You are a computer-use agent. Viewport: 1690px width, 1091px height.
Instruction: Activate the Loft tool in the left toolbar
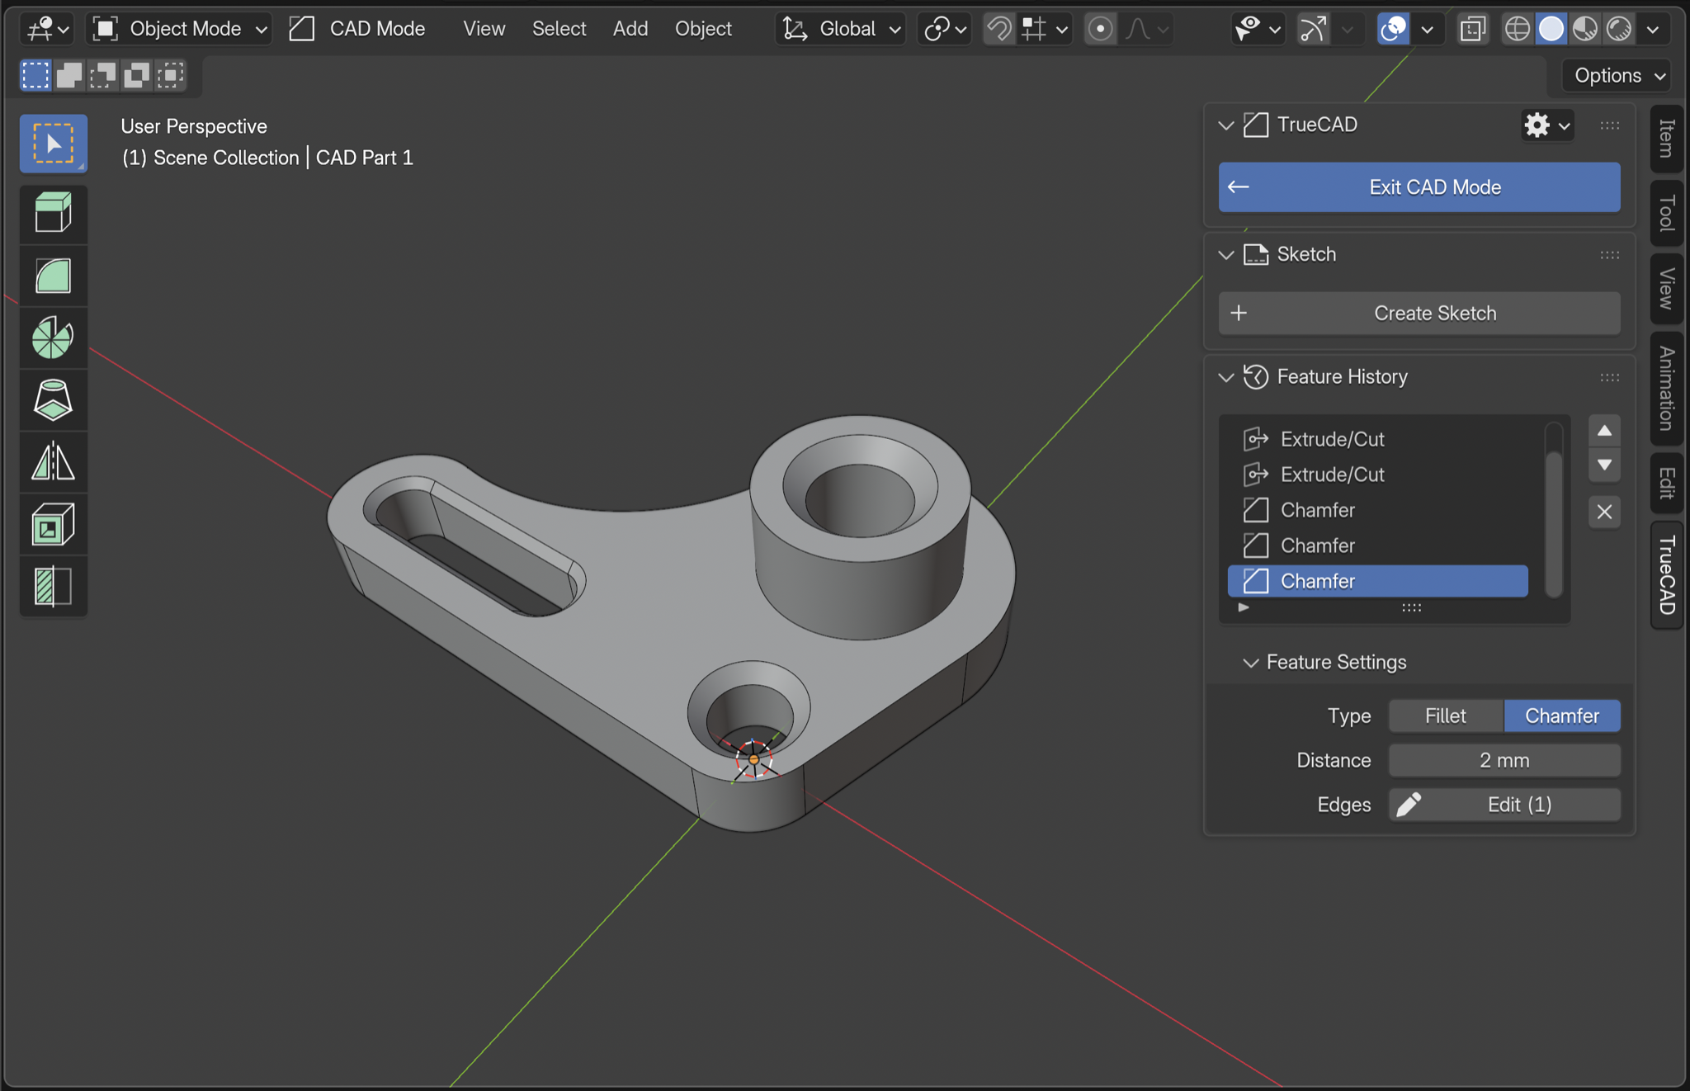pos(54,399)
